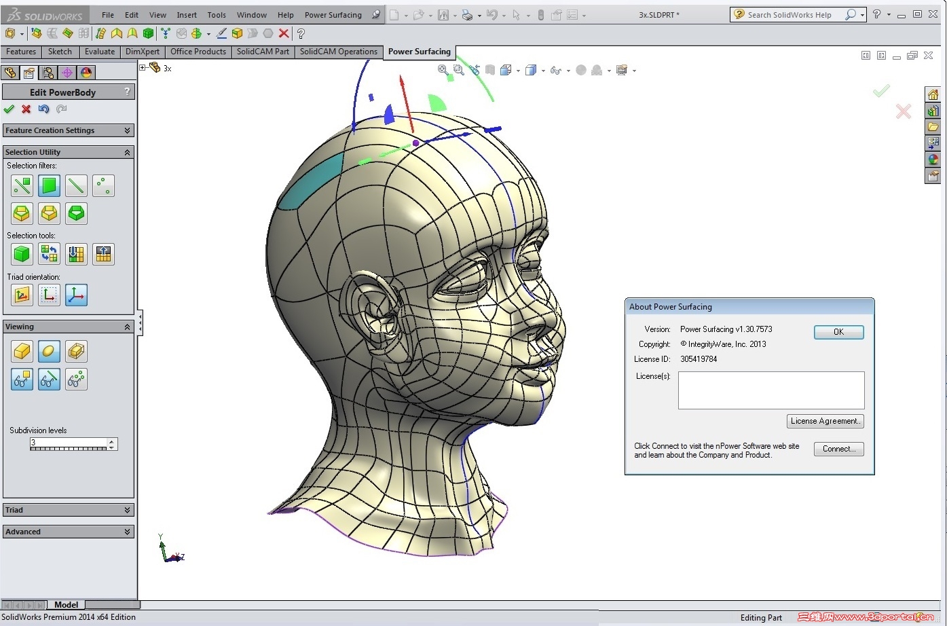Click the Zoom to Area magnifier icon
Viewport: 947px width, 626px height.
tap(458, 69)
